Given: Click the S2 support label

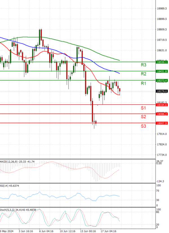Looking at the screenshot, I should tap(143, 117).
